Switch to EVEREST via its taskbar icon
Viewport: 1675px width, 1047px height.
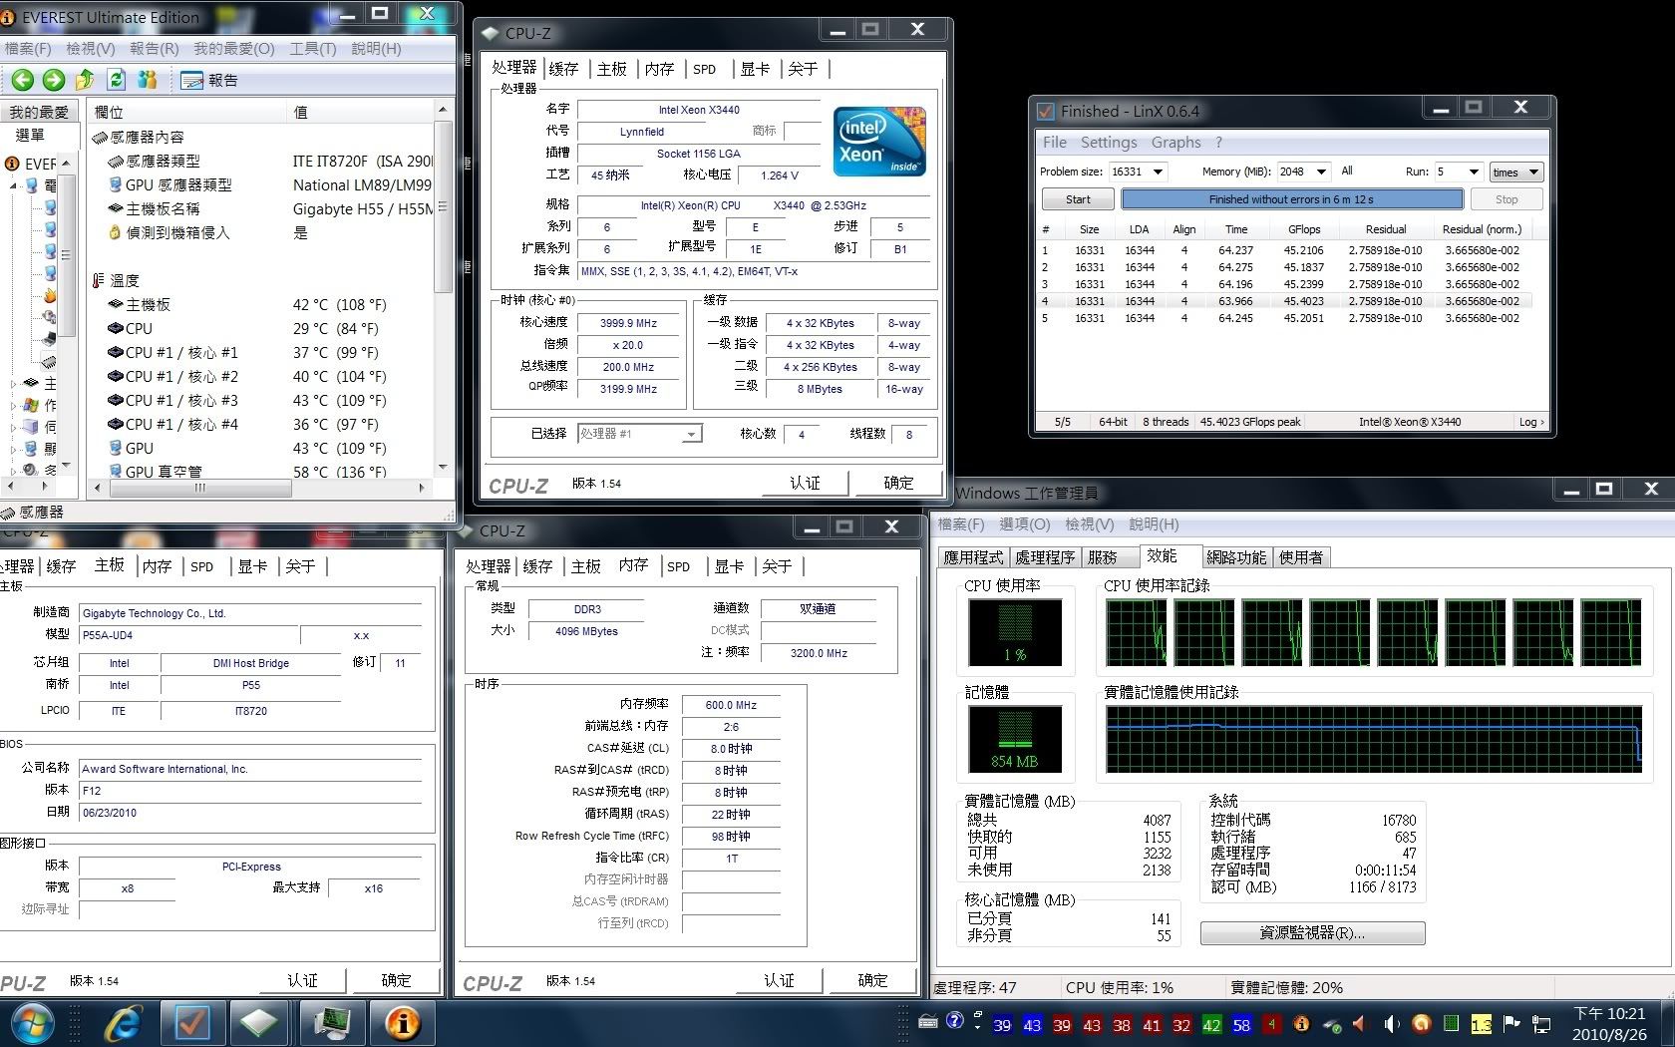pyautogui.click(x=402, y=1023)
